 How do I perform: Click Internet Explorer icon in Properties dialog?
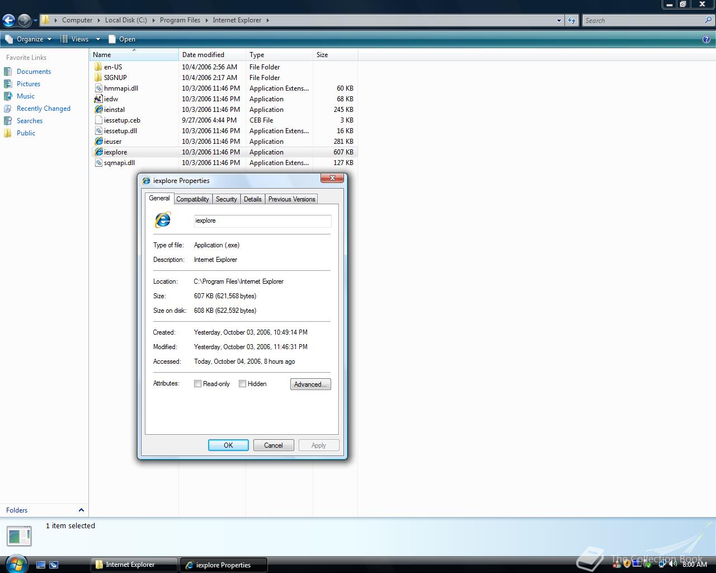point(163,220)
